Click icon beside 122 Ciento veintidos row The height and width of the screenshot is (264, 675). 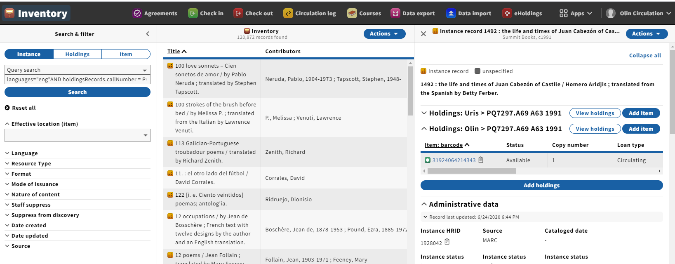170,195
